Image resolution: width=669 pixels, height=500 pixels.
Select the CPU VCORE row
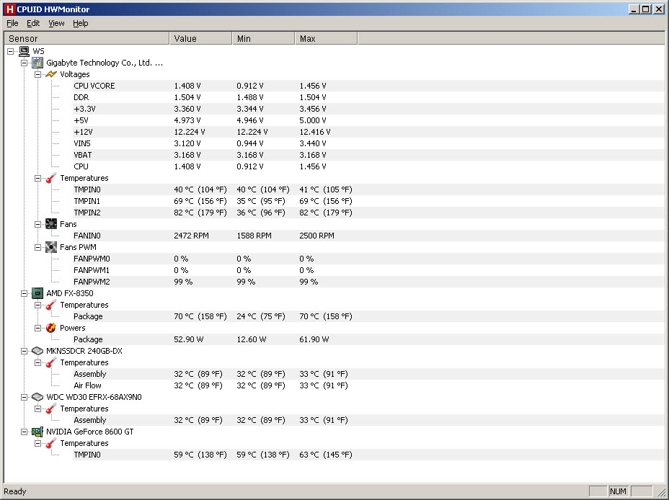point(368,86)
